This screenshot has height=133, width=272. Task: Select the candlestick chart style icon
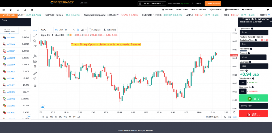tap(78, 30)
